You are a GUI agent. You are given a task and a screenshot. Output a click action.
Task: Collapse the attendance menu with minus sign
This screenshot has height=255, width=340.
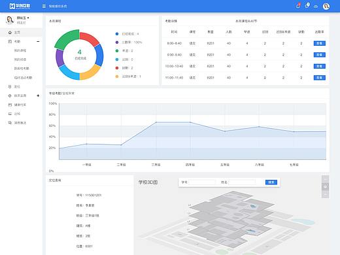click(38, 41)
